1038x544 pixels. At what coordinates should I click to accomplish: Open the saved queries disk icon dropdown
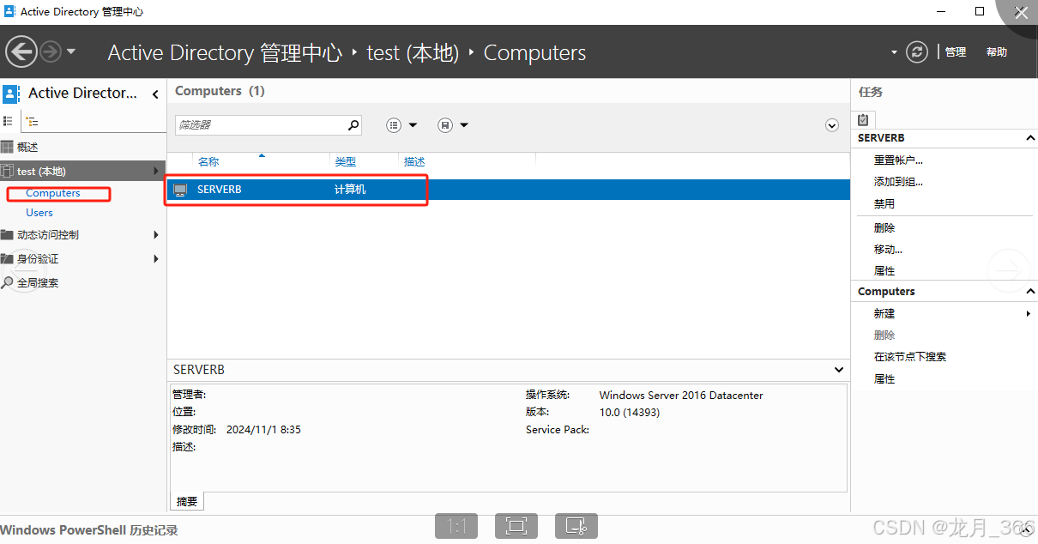452,125
